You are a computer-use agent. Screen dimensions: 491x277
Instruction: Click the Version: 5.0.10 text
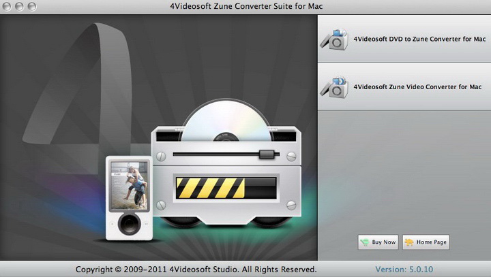[404, 270]
